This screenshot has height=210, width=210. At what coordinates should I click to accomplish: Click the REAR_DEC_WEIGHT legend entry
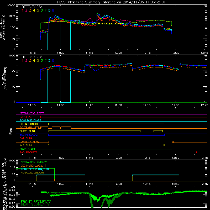32,173
